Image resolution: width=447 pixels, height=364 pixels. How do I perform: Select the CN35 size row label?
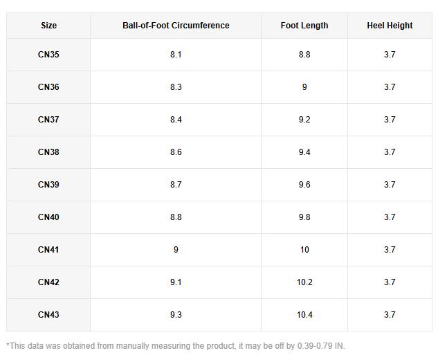[48, 55]
